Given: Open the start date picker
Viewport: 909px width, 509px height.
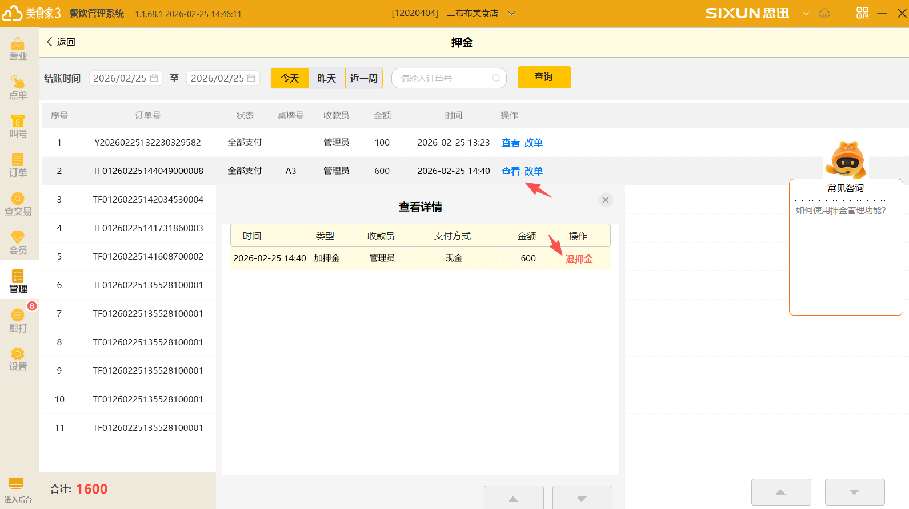Looking at the screenshot, I should (x=126, y=78).
